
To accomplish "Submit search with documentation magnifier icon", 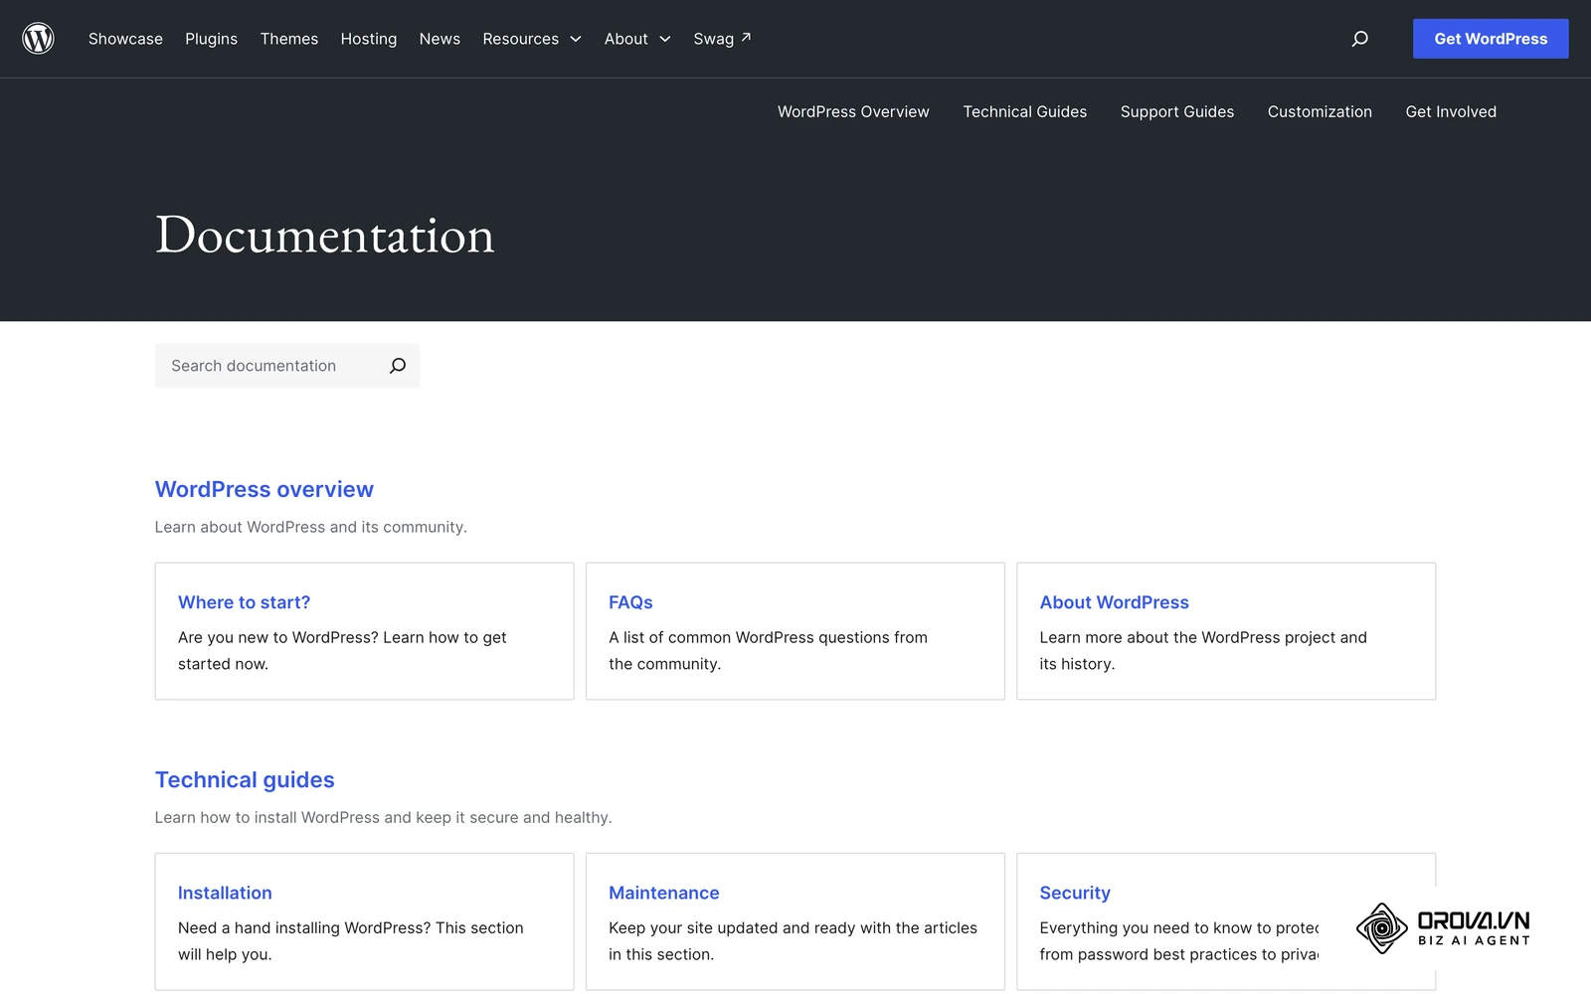I will 398,366.
